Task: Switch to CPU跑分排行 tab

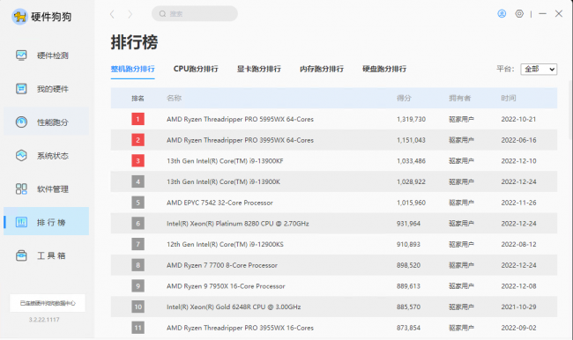Action: click(196, 69)
